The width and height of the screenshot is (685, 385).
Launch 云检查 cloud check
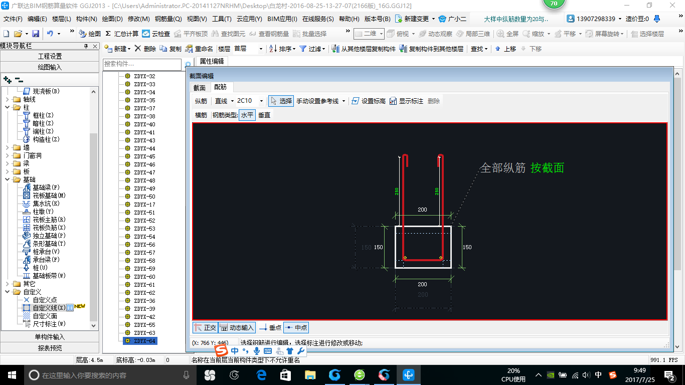coord(156,34)
